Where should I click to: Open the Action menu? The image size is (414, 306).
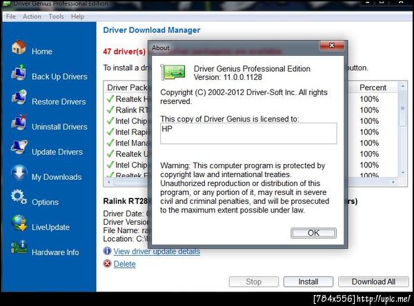[x=32, y=17]
